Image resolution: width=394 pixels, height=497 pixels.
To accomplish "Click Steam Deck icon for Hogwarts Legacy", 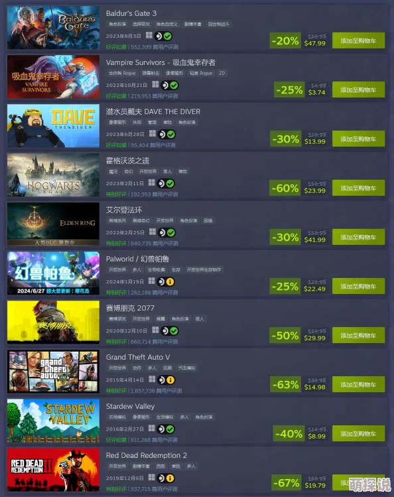I will pos(162,184).
